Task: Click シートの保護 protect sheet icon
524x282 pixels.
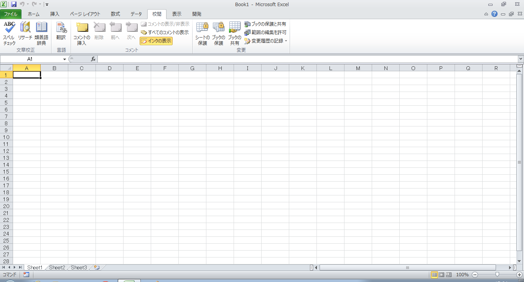Action: coord(202,33)
